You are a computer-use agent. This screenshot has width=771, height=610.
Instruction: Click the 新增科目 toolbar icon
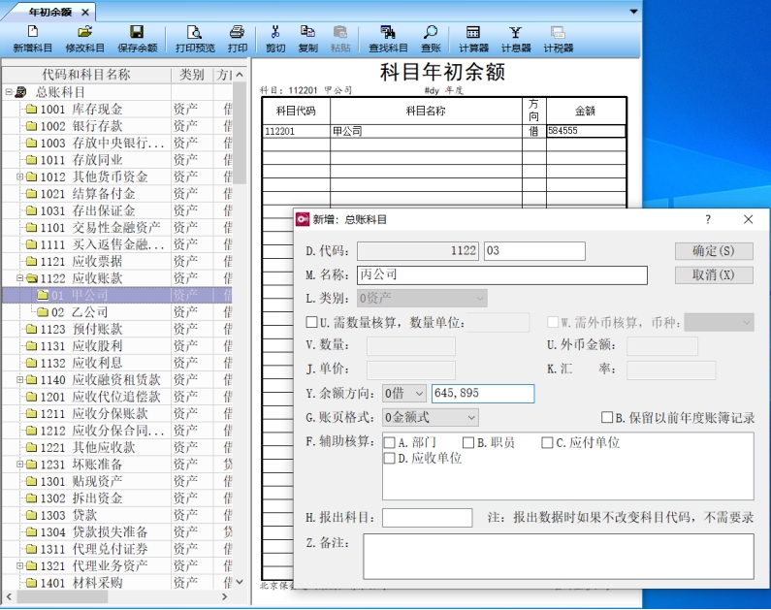pyautogui.click(x=32, y=39)
